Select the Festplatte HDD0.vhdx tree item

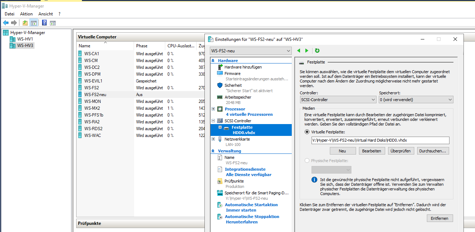click(251, 130)
